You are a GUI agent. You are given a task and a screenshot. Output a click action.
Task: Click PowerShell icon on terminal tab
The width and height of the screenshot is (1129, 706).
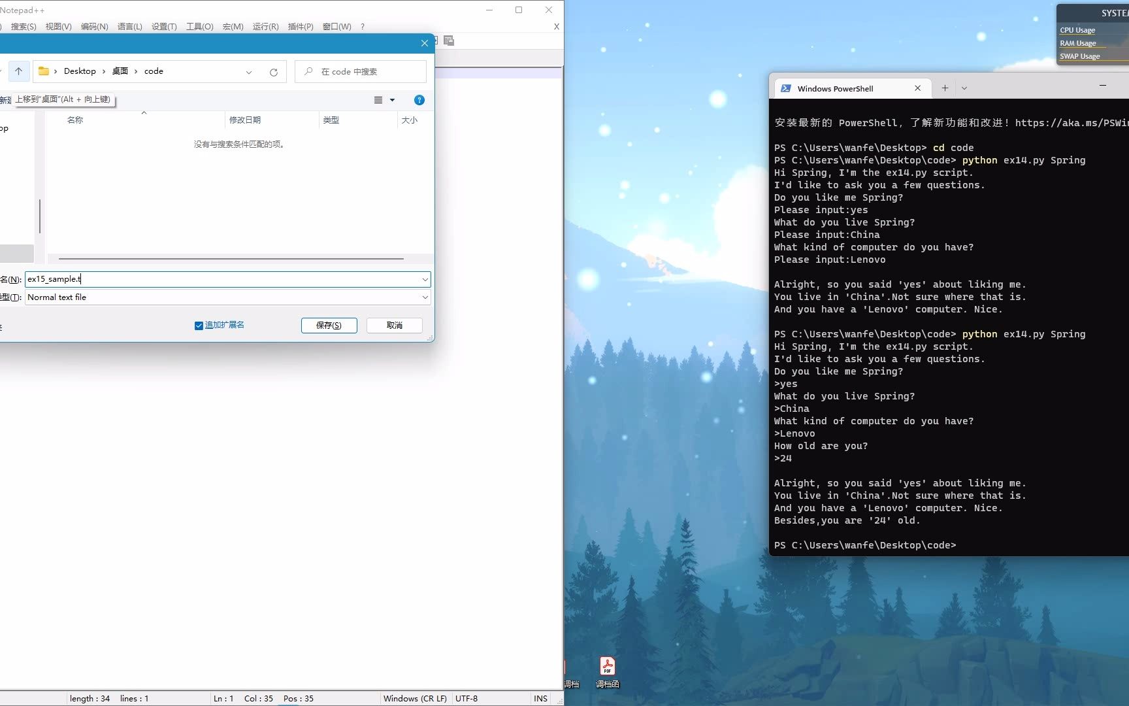[786, 88]
